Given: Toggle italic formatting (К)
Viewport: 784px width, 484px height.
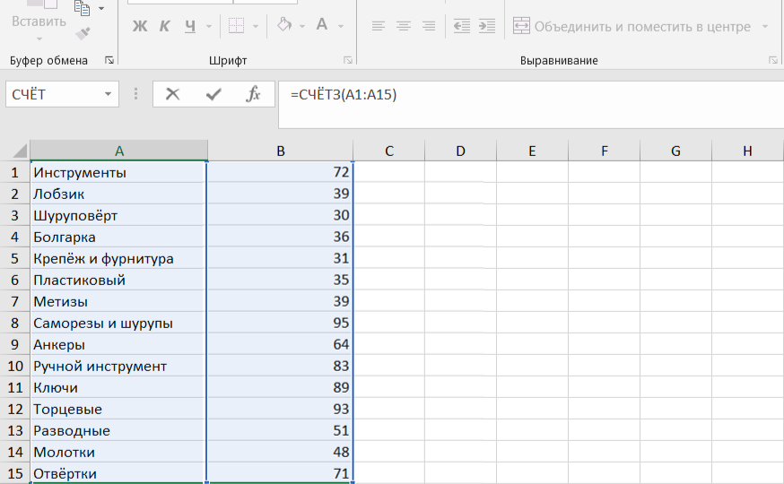Looking at the screenshot, I should tap(164, 26).
